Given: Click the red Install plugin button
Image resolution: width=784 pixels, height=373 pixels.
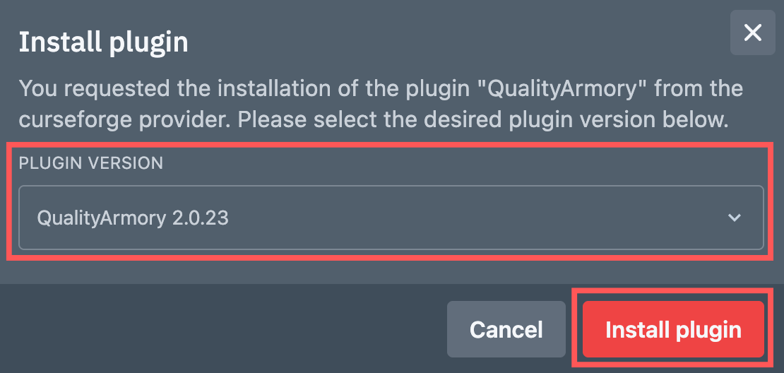Looking at the screenshot, I should click(673, 329).
